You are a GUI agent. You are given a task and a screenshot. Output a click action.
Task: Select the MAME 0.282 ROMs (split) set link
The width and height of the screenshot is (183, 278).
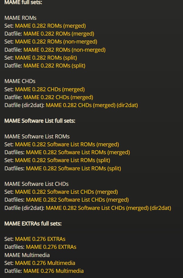click(46, 57)
